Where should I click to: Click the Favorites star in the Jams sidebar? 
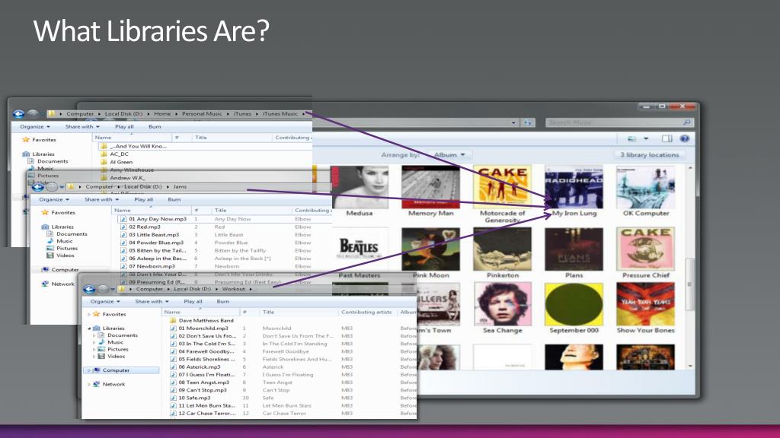coord(45,213)
